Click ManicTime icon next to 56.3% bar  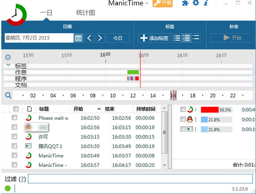190,110
